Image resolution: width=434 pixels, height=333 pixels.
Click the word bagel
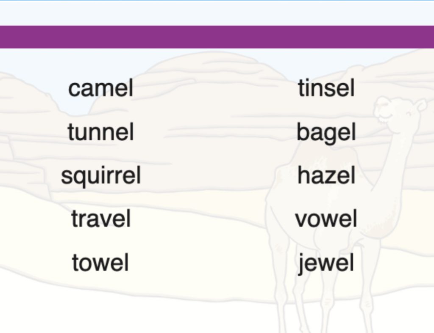pos(326,133)
